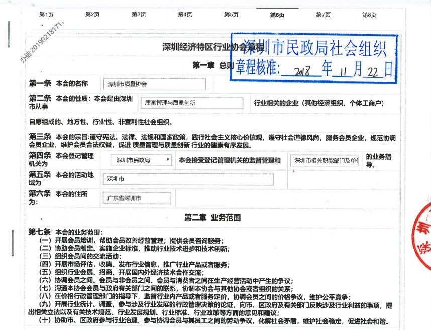This screenshot has height=330, width=431.
Task: Click the association name field 深圳市质量协会
Action: click(155, 84)
